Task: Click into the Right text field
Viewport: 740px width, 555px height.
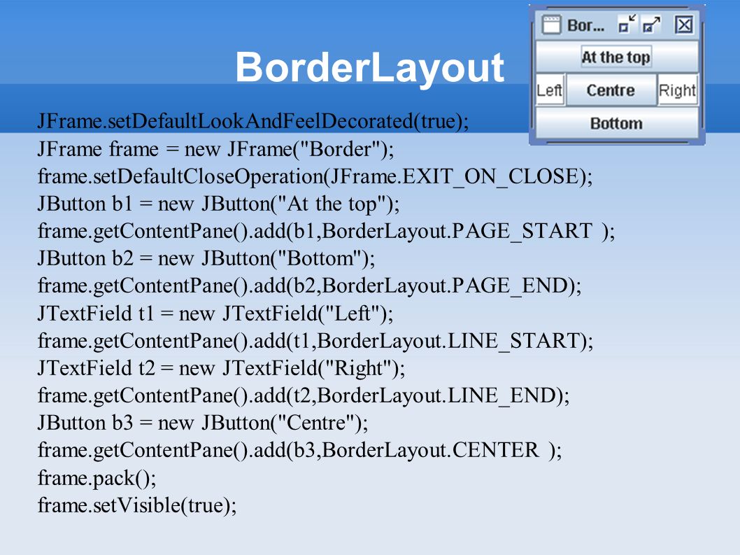Action: coord(677,90)
